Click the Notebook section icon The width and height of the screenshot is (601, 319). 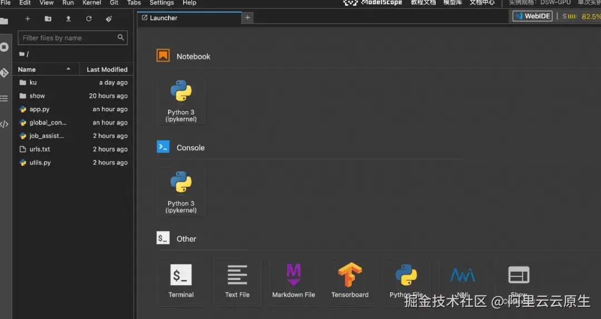(163, 56)
